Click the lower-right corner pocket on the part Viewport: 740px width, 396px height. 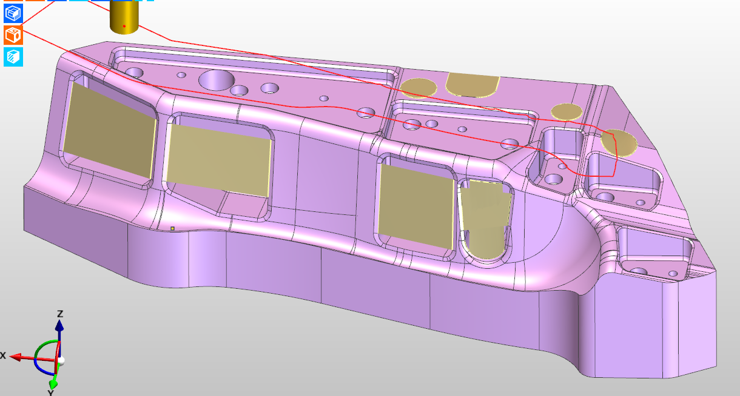coord(654,251)
